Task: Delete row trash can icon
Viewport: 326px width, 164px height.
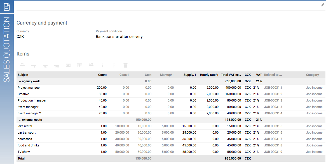Action: [x=125, y=65]
